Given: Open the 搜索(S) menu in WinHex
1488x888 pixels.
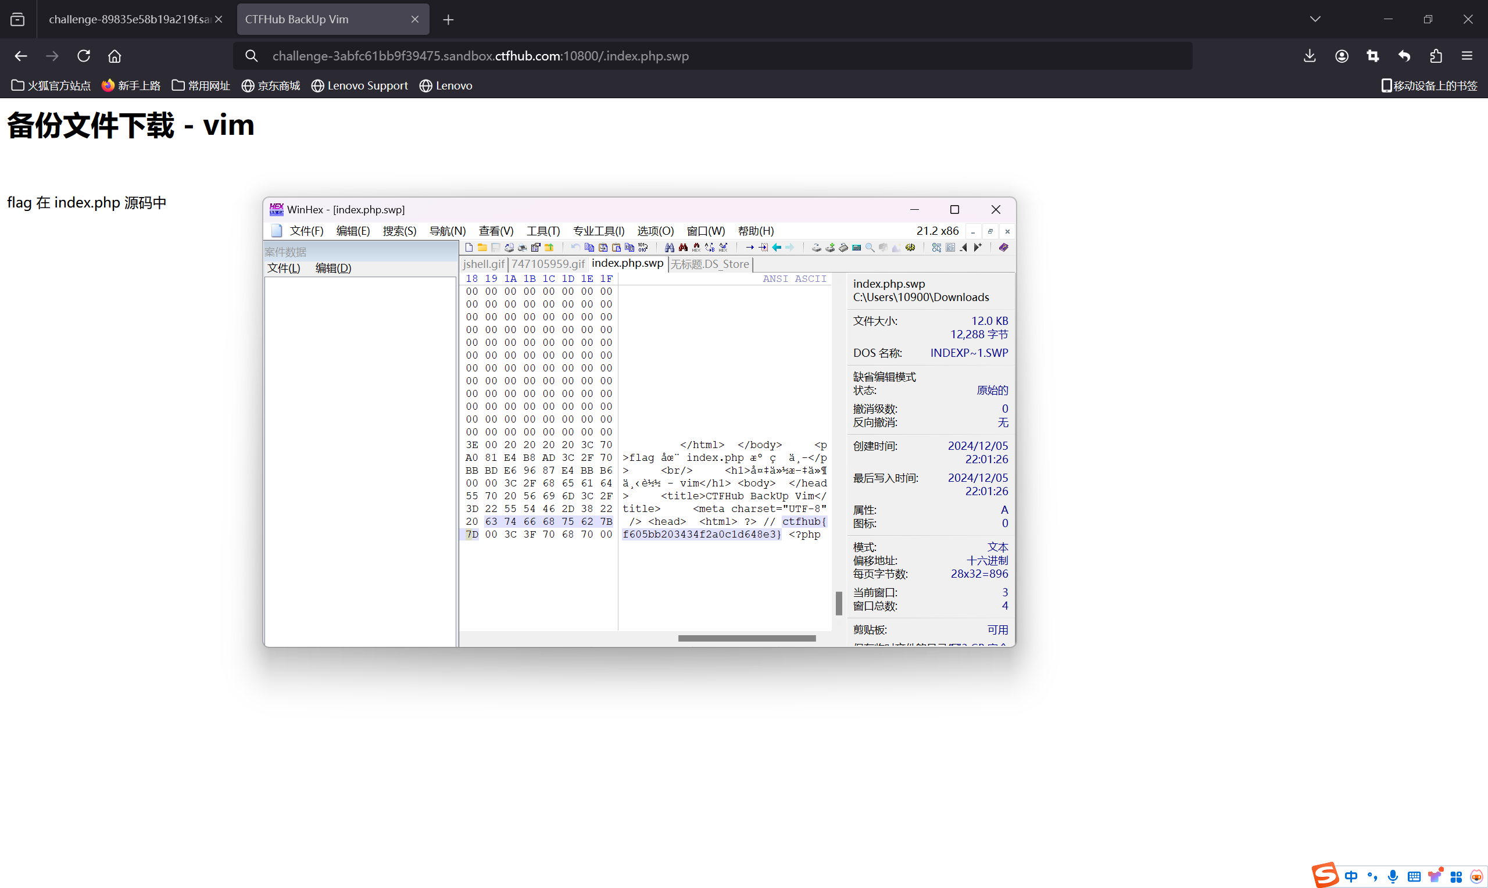Looking at the screenshot, I should click(399, 231).
